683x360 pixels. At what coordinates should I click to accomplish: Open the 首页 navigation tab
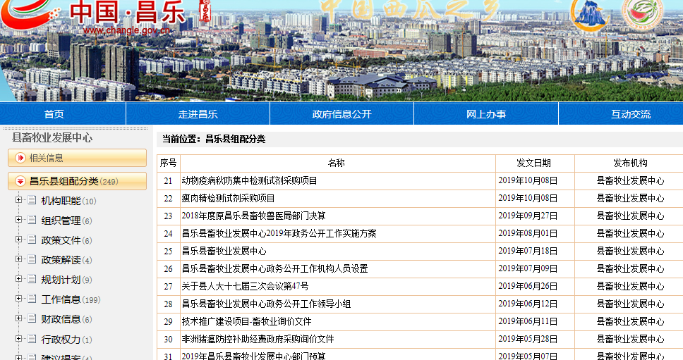[54, 114]
